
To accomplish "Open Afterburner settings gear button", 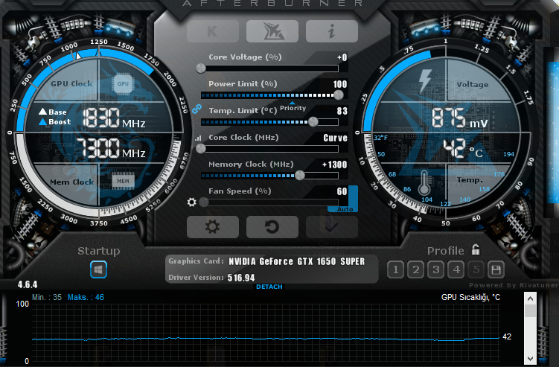I will click(x=212, y=227).
